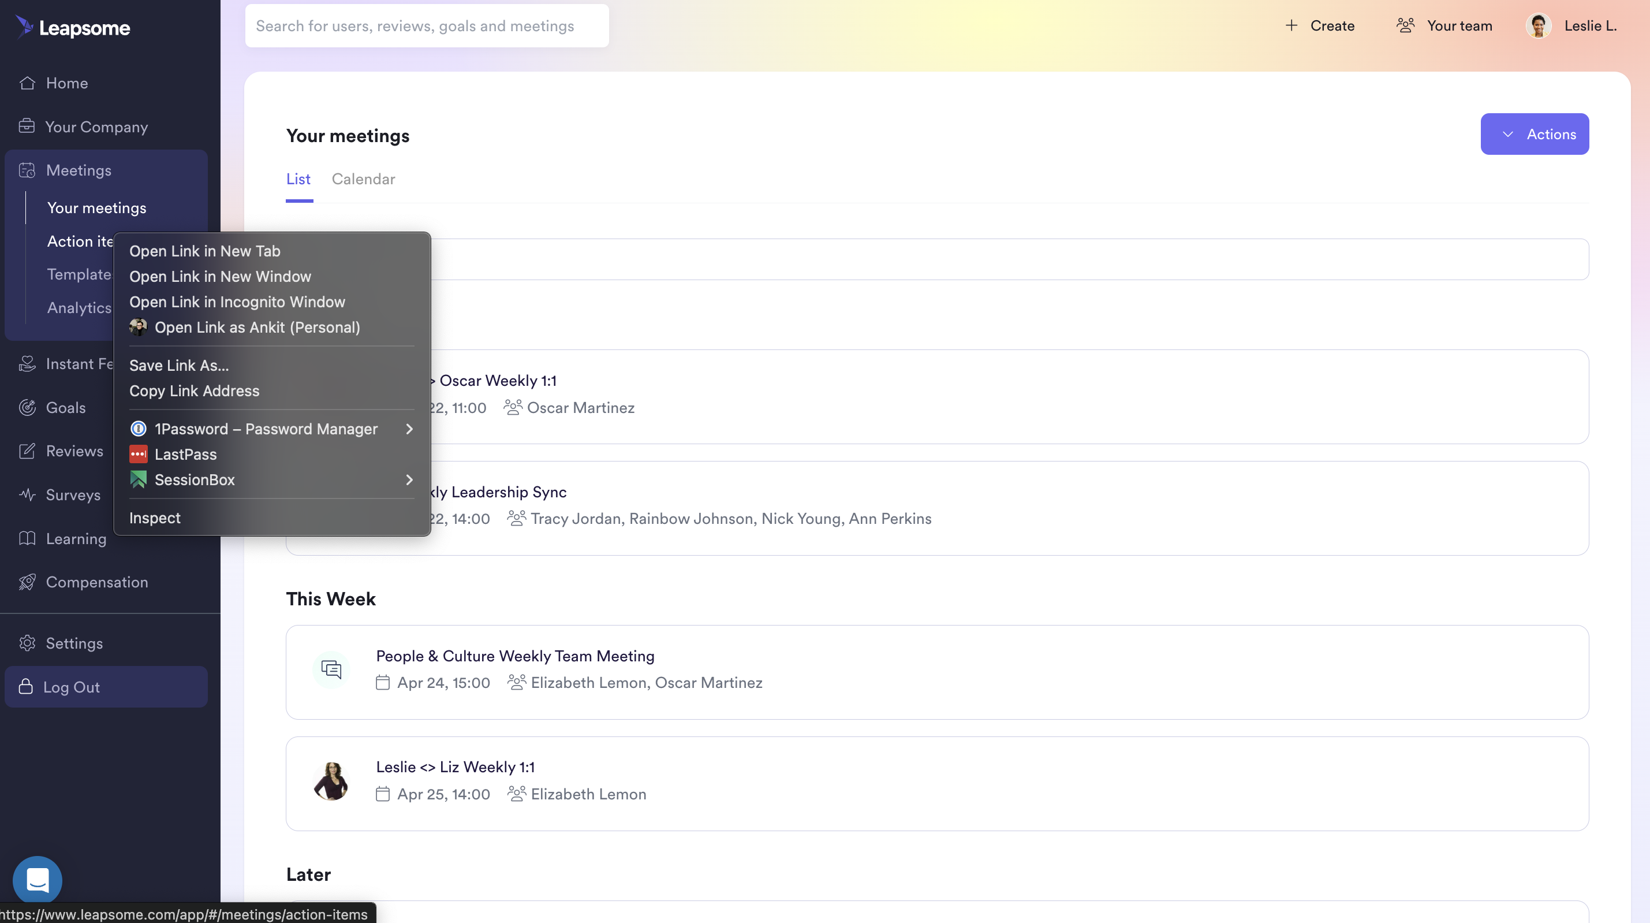Switch to the List tab
Viewport: 1650px width, 923px height.
pyautogui.click(x=298, y=180)
